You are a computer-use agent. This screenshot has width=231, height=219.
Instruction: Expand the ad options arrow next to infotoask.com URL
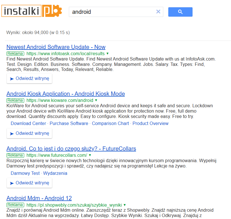pos(107,53)
